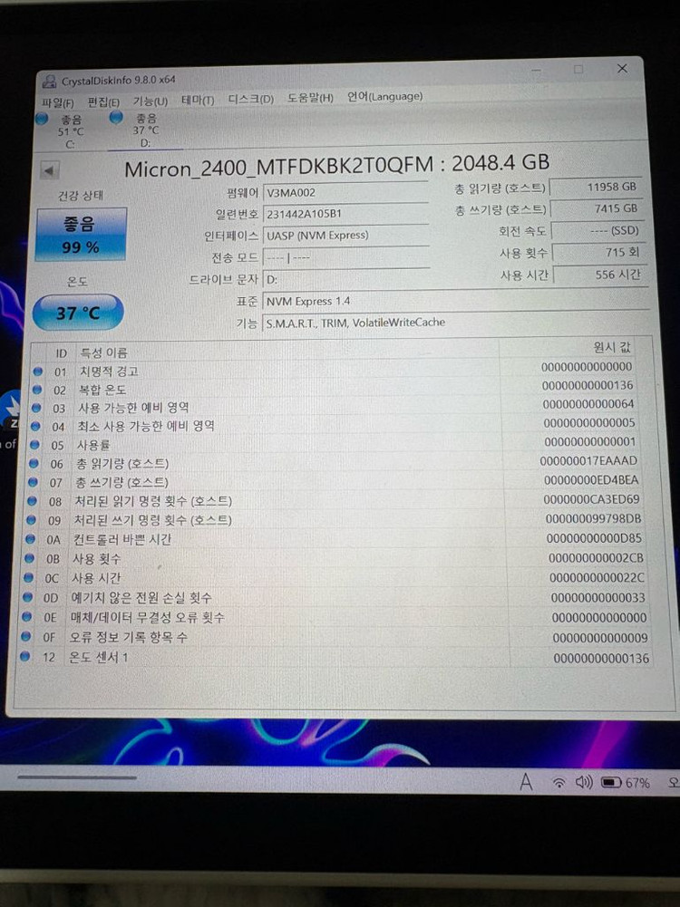Click the status dot for row 12 온도 센서 1

click(24, 656)
